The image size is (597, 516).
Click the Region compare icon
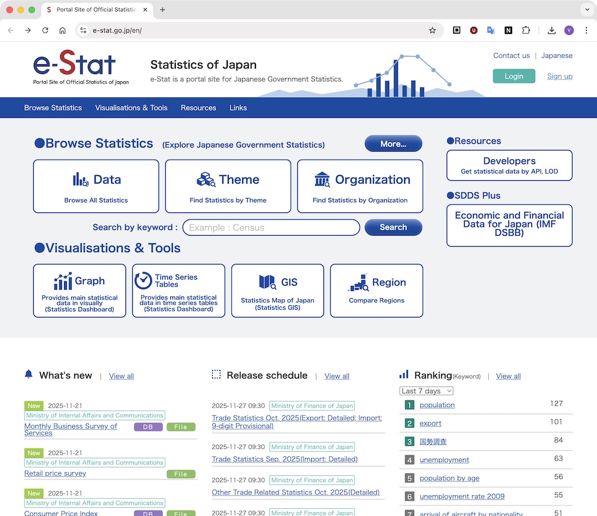[358, 282]
